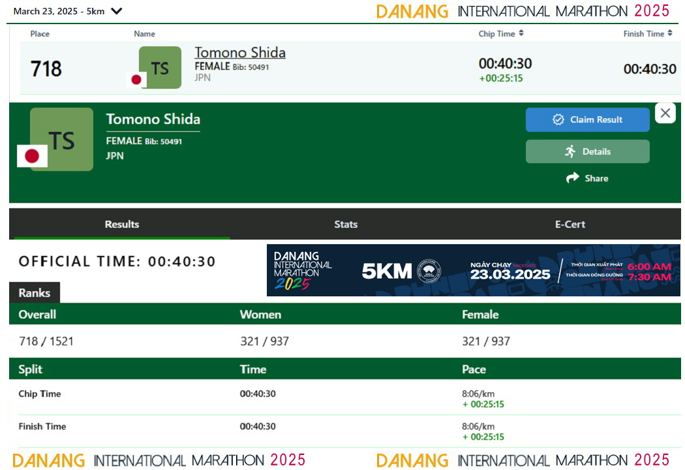
Task: Share this result
Action: 587,178
